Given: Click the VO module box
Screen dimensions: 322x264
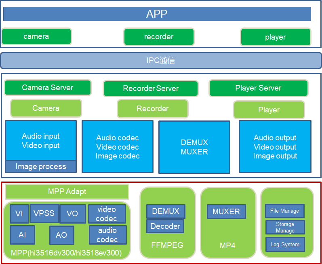Looking at the screenshot, I should [x=72, y=214].
